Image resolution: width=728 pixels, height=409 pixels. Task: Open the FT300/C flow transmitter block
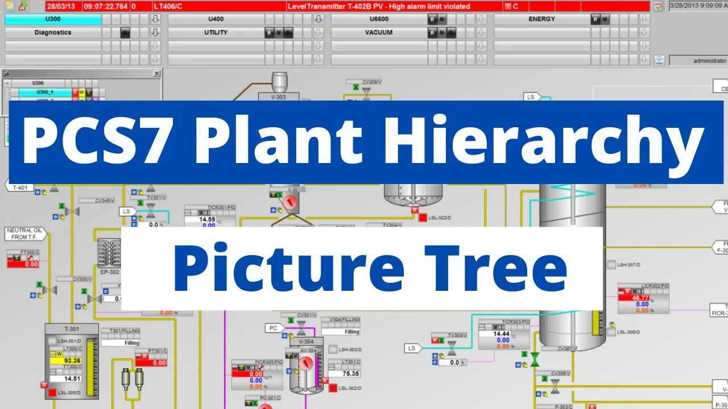pos(23,258)
